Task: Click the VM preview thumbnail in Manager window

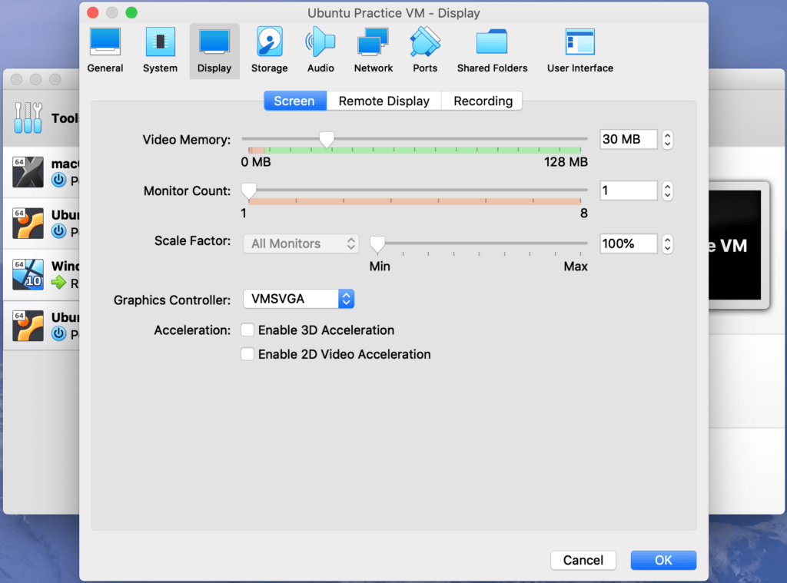Action: coord(738,245)
